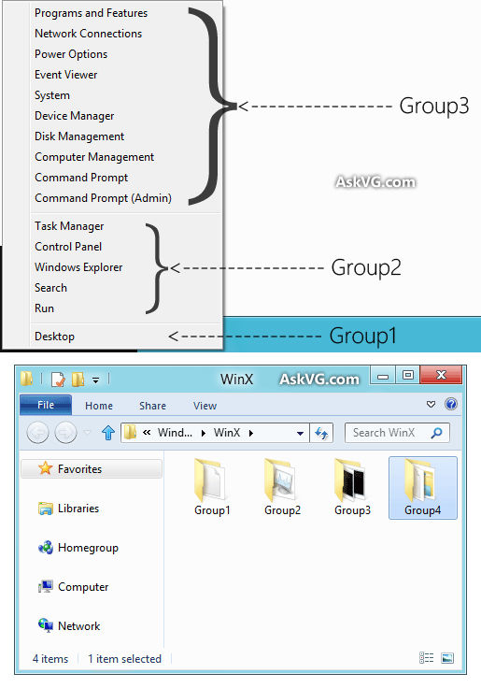Go back with the Back arrow button
Image resolution: width=481 pixels, height=688 pixels.
(37, 433)
